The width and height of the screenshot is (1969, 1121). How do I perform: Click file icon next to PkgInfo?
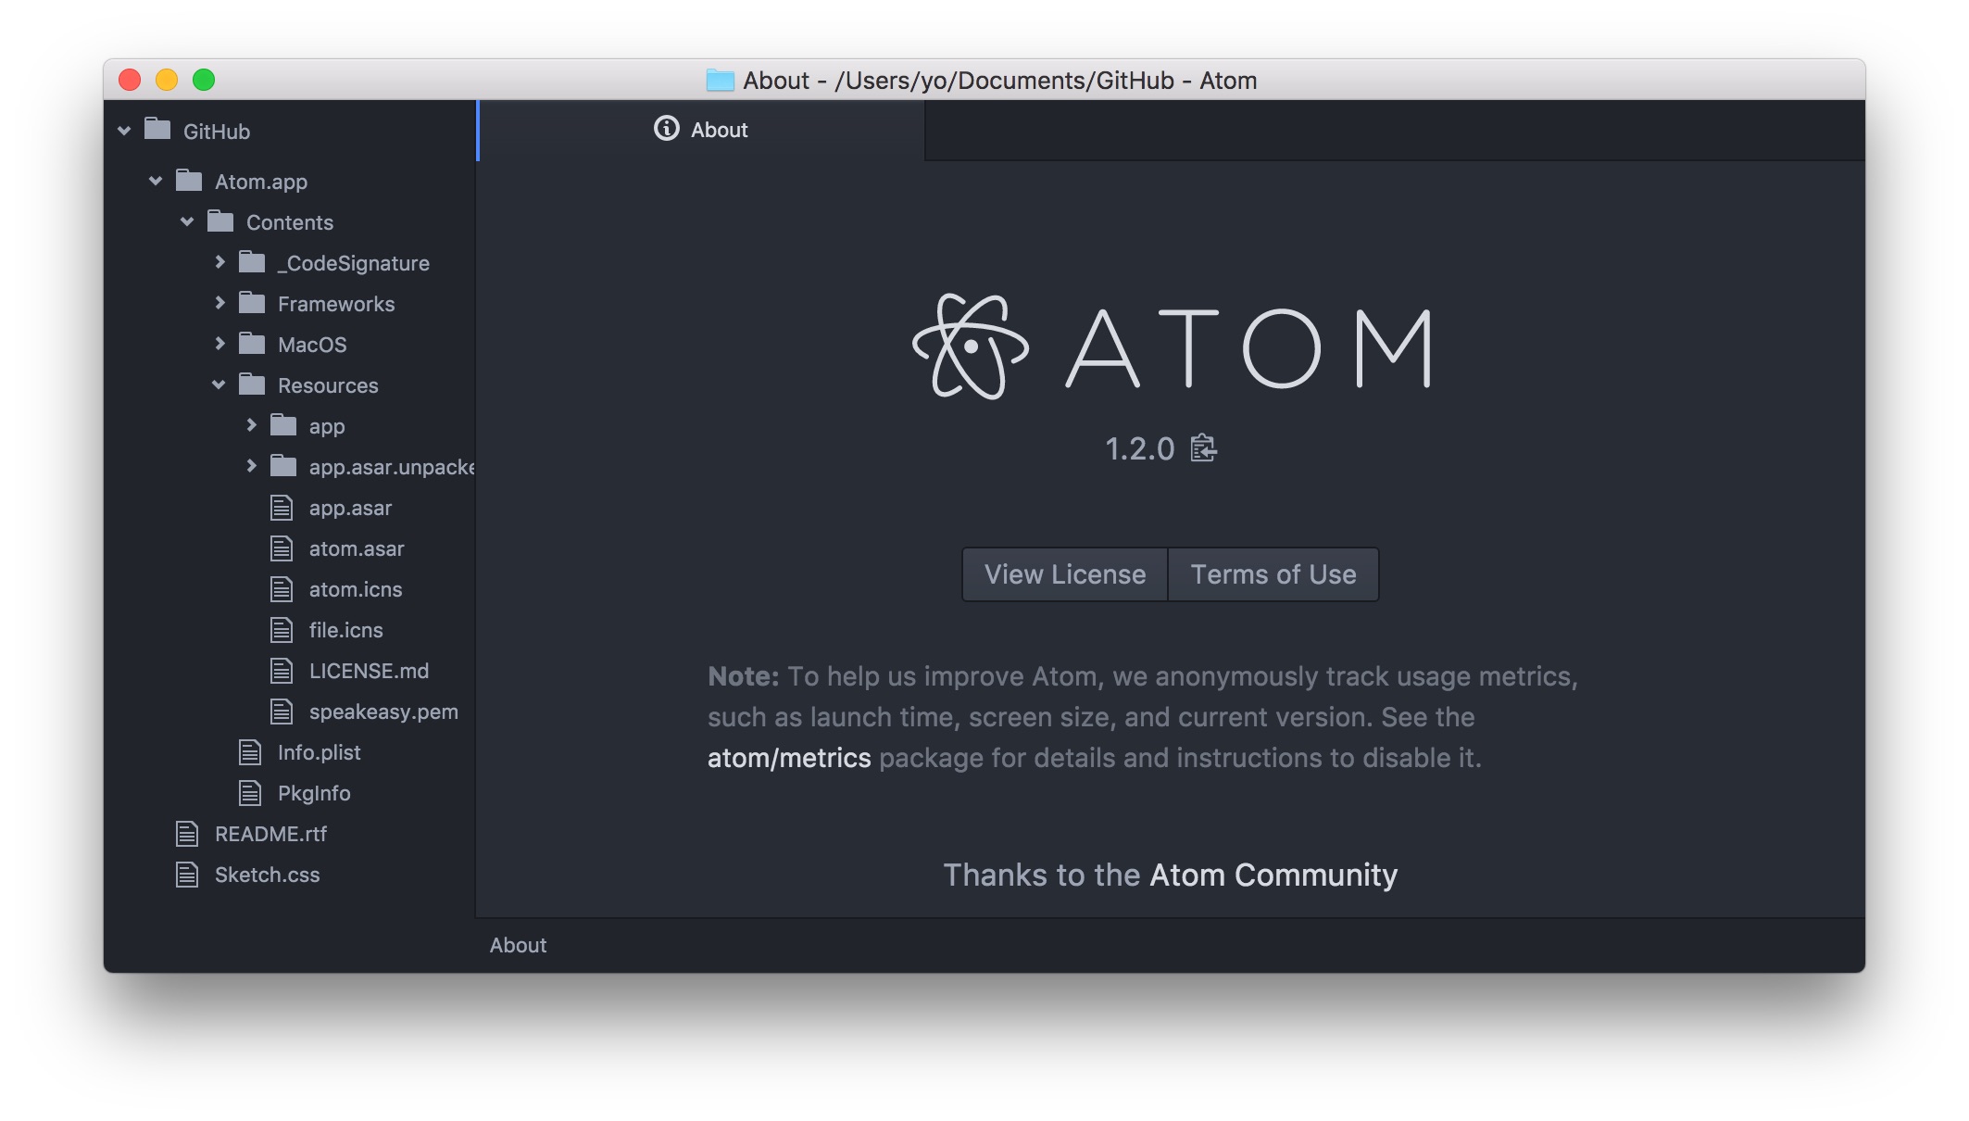coord(250,793)
